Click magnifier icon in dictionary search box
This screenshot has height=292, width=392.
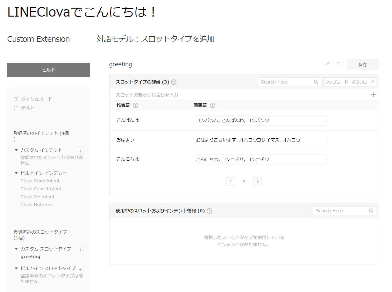pos(316,82)
